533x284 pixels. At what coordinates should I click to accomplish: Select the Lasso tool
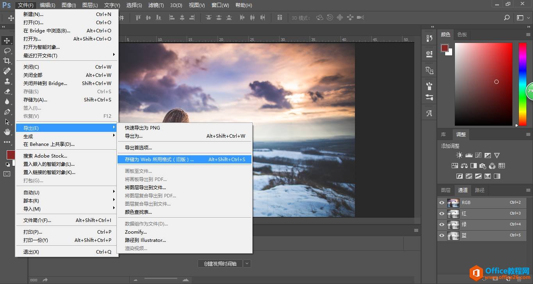click(x=7, y=51)
